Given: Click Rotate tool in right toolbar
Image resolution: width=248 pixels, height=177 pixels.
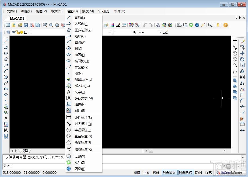Looking at the screenshot, I should [242, 59].
